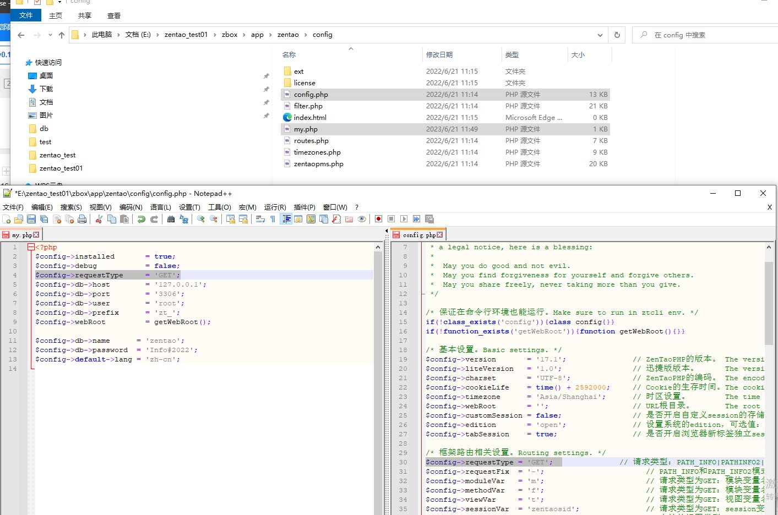Click the Cut scissors icon
Viewport: 778px width, 515px height.
pyautogui.click(x=99, y=219)
